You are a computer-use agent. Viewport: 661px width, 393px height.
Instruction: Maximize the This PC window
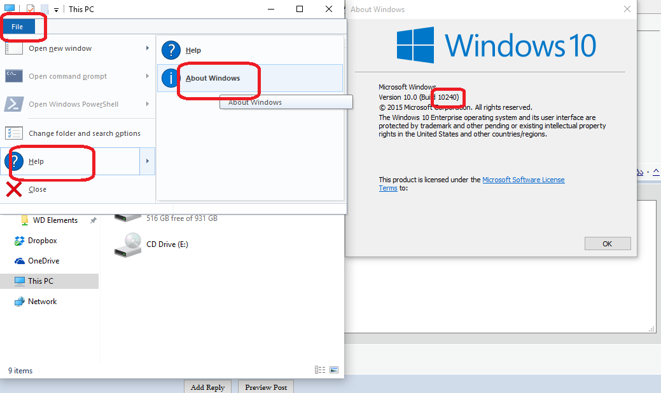coord(300,9)
